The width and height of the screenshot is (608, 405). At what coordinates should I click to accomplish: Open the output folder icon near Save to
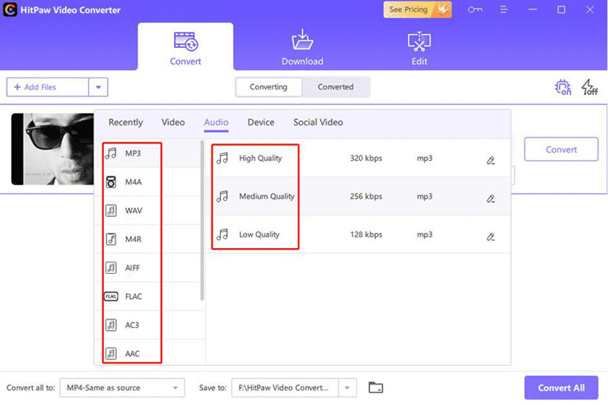376,387
